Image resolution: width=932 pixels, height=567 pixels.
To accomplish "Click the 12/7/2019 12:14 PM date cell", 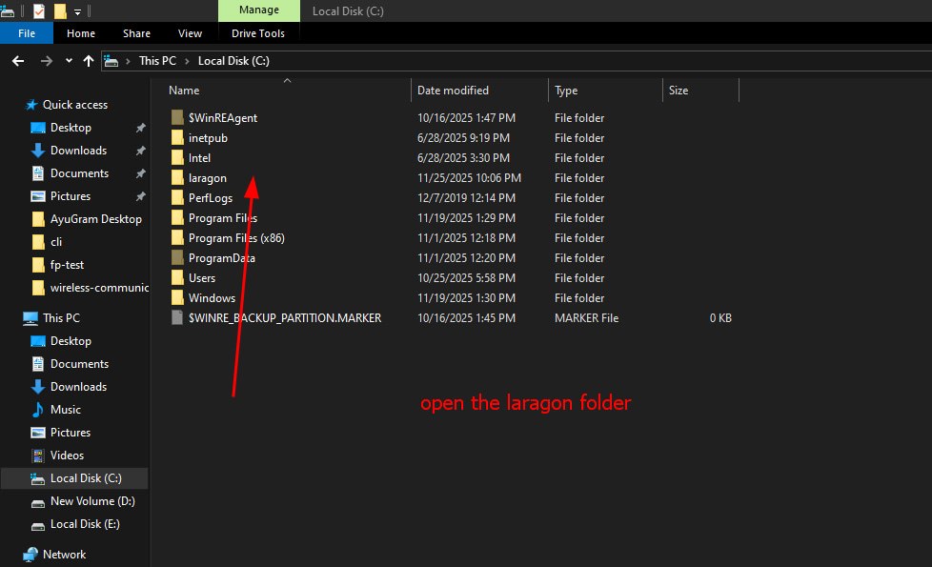I will pyautogui.click(x=466, y=198).
